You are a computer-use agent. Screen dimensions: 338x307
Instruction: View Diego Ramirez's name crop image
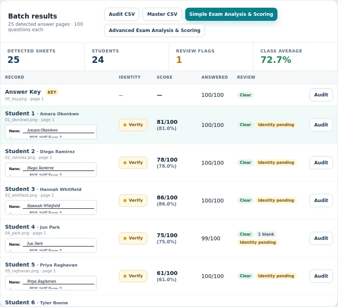51,170
